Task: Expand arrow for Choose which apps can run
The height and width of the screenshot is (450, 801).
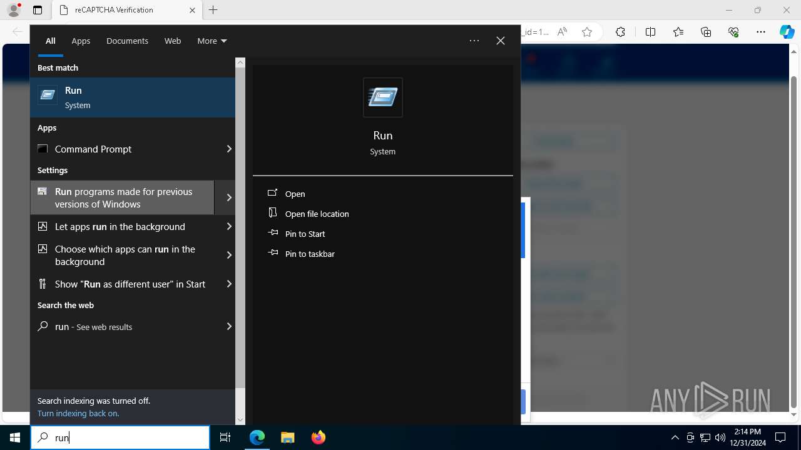Action: click(x=229, y=255)
